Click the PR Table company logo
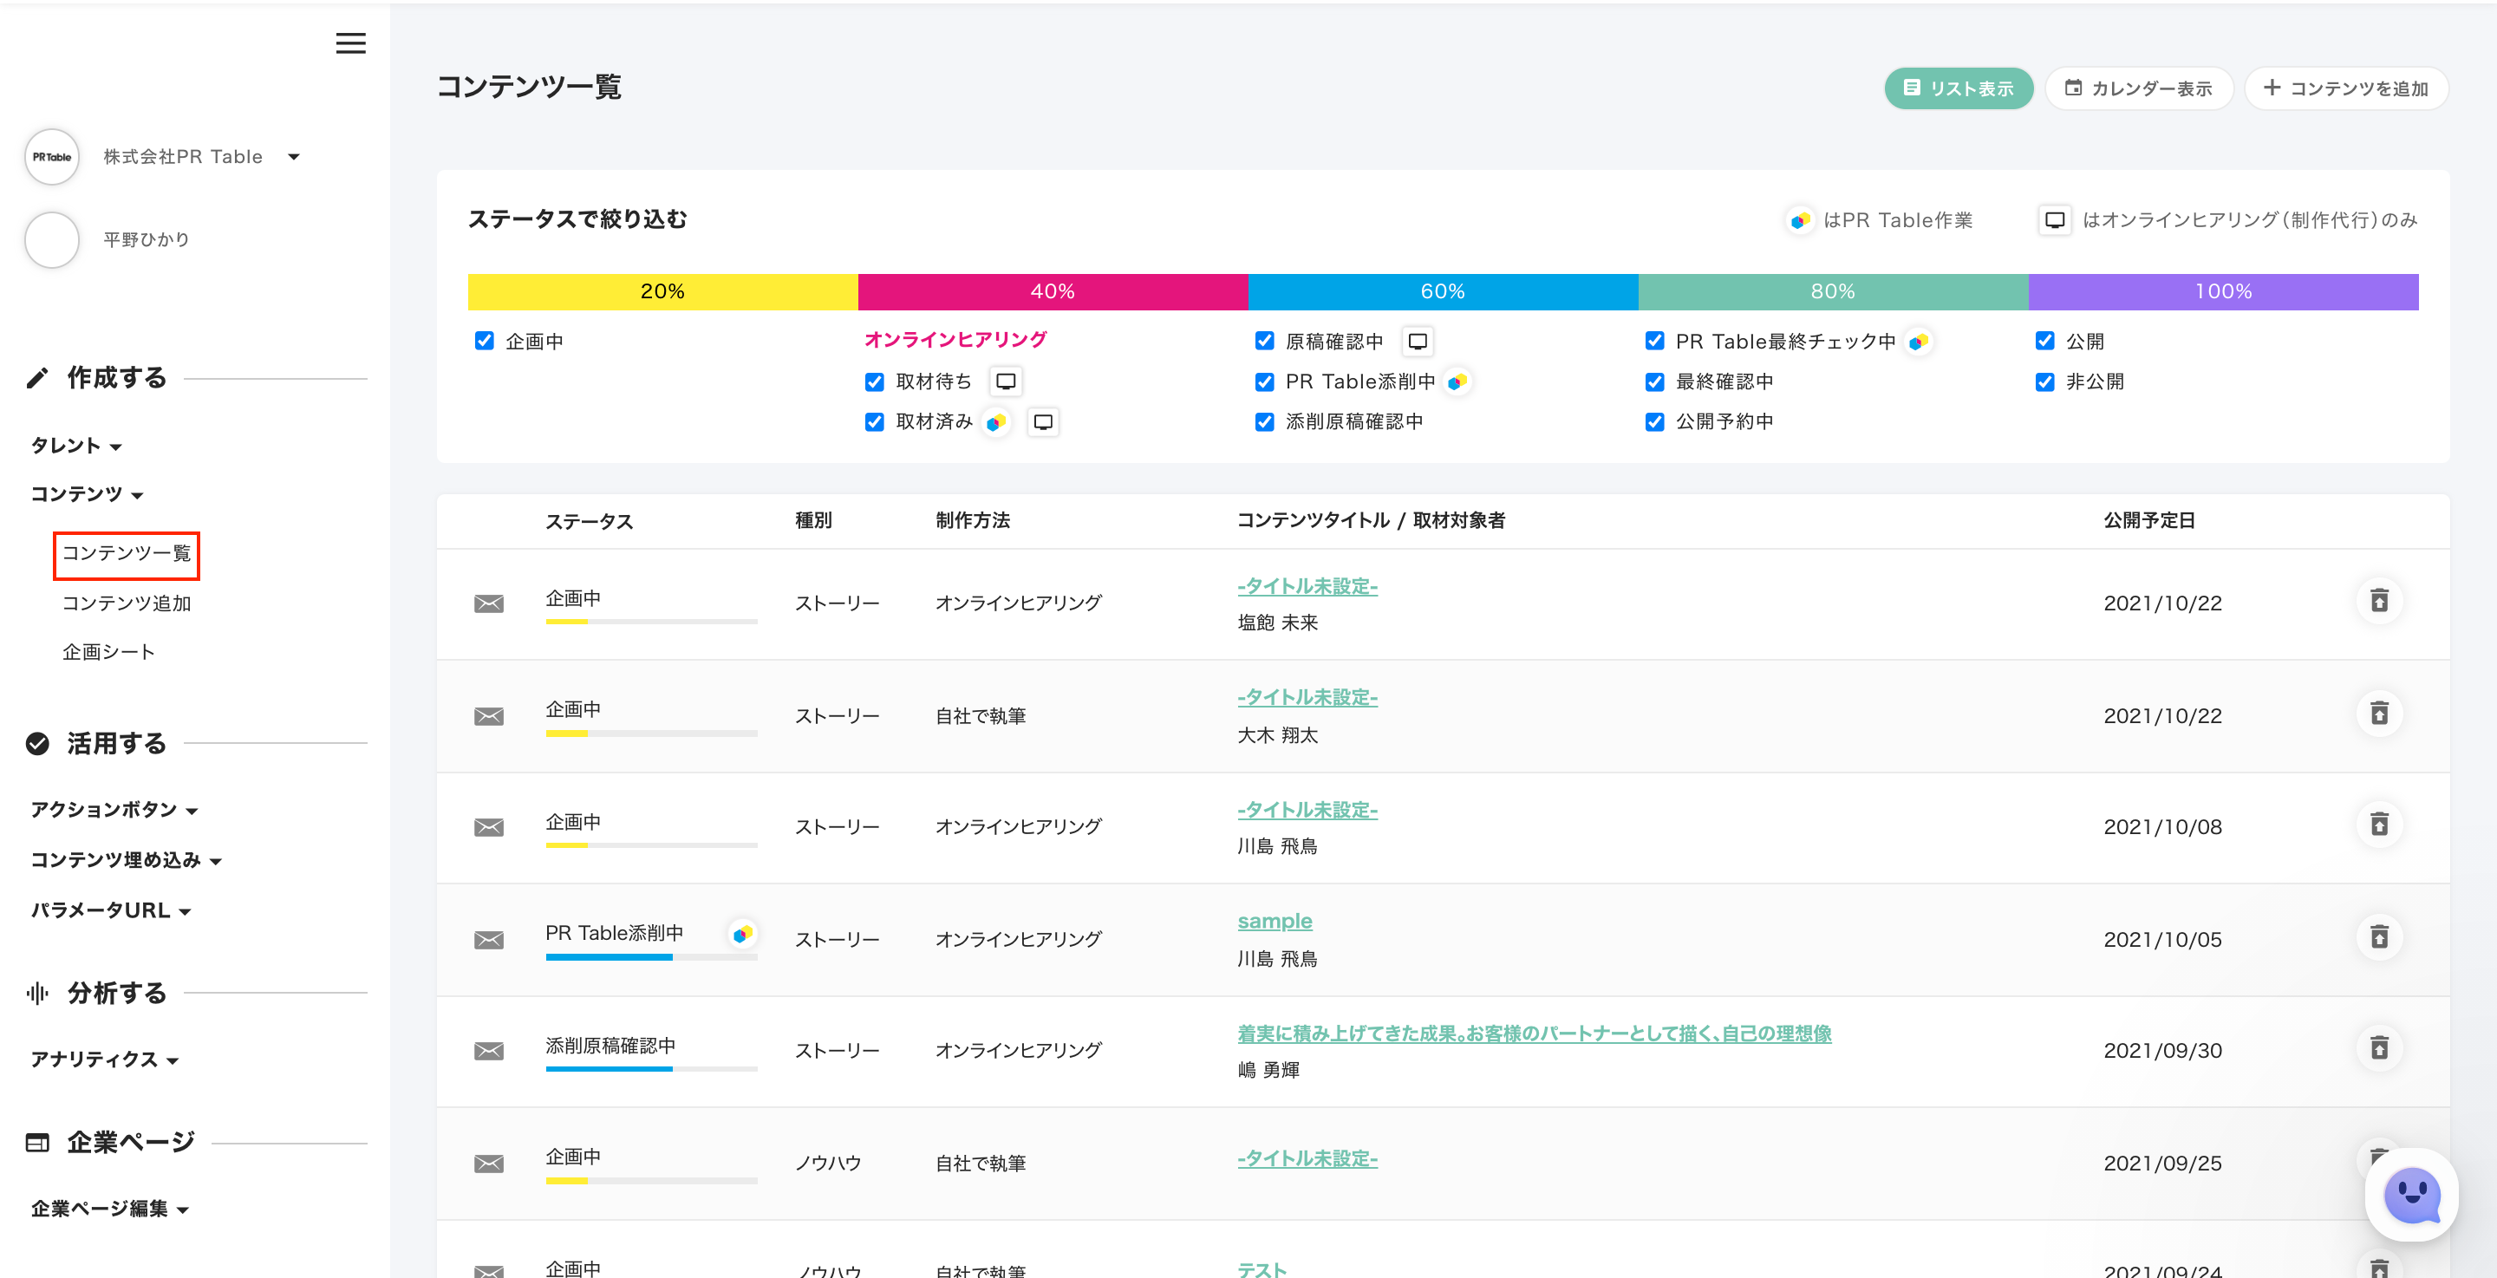2497x1278 pixels. [51, 157]
